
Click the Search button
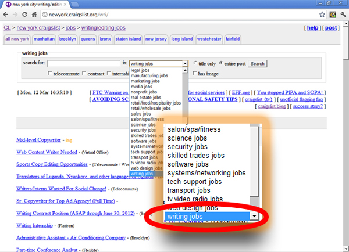click(257, 64)
